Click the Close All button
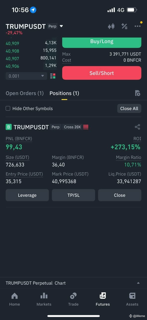 coord(129,108)
